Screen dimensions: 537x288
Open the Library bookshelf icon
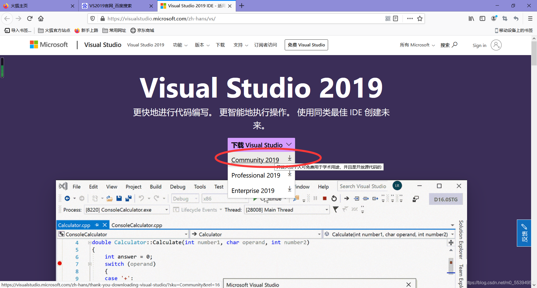(x=471, y=18)
